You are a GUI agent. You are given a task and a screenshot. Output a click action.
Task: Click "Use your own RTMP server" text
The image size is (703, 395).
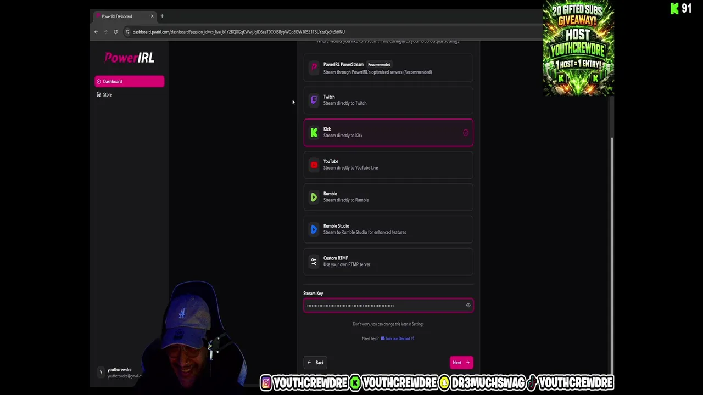point(347,264)
